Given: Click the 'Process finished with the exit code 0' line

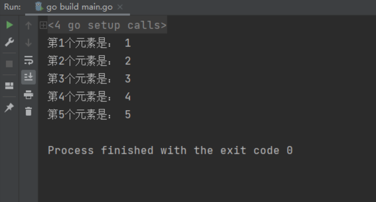Looking at the screenshot, I should (x=170, y=150).
